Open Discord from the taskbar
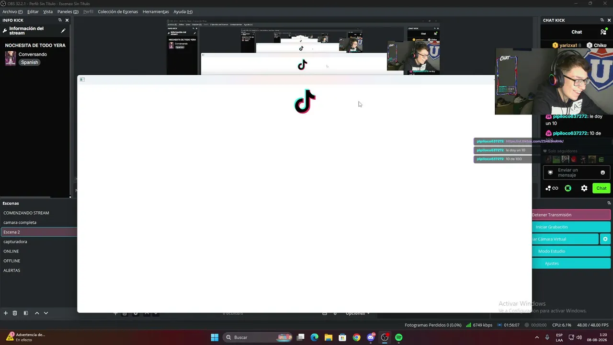 click(371, 337)
